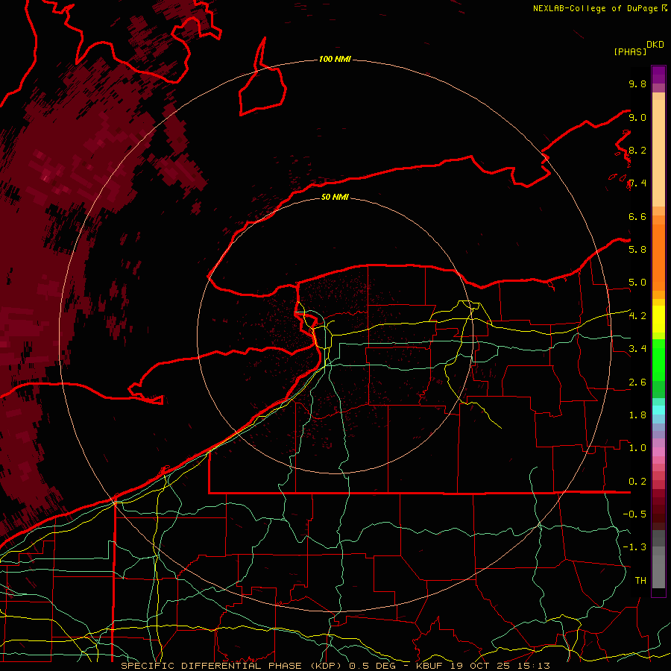
Task: Click the yellow segment of the color bar
Action: 658,319
